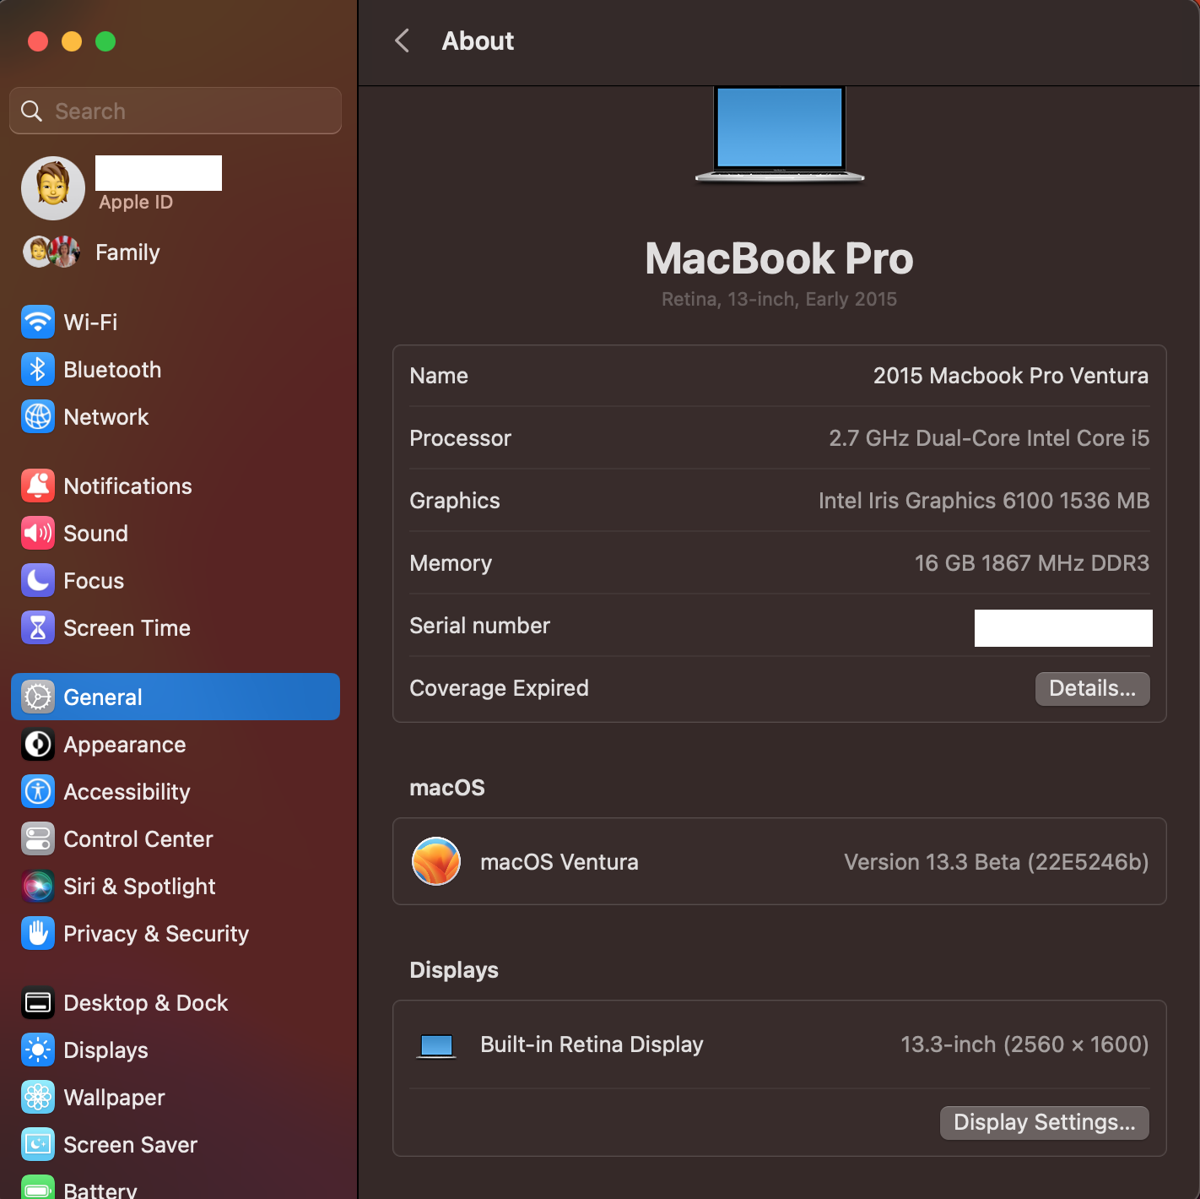Click the Built-in Retina Display laptop icon
This screenshot has width=1200, height=1199.
click(436, 1046)
